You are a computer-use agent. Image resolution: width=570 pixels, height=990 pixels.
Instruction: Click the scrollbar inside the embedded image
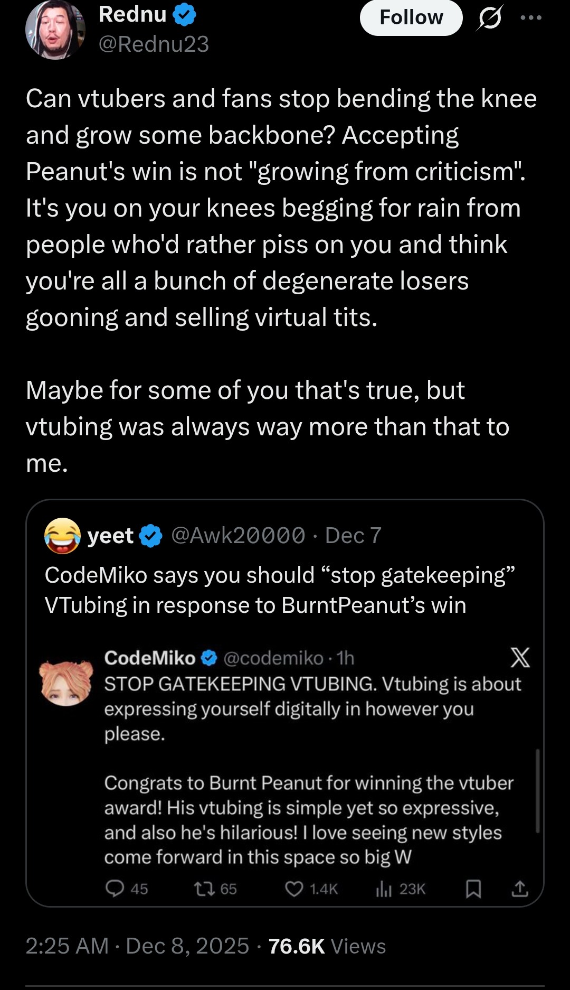[538, 791]
